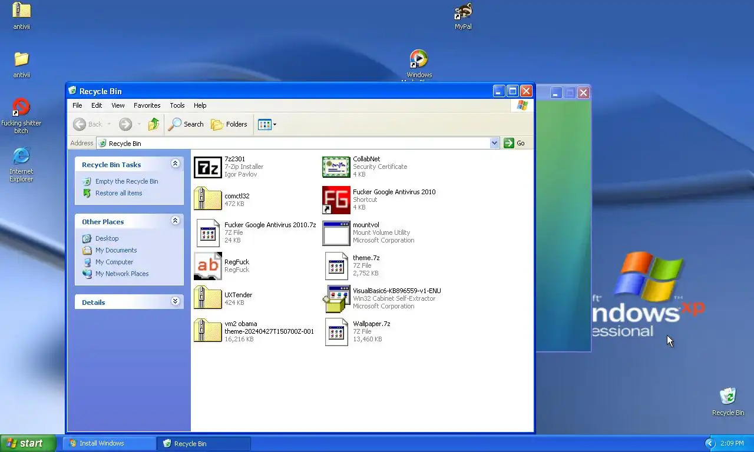Select the 7z2301 installer icon

click(x=207, y=167)
